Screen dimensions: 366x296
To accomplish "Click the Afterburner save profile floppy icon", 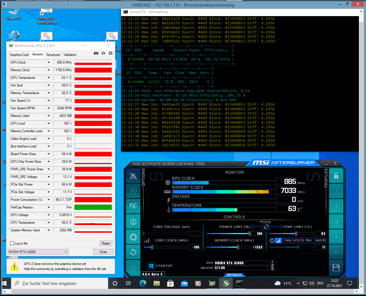I will (x=336, y=268).
